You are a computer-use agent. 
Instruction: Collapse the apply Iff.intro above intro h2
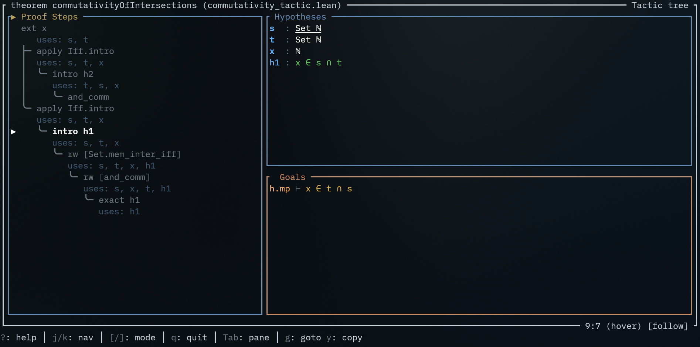coord(75,51)
